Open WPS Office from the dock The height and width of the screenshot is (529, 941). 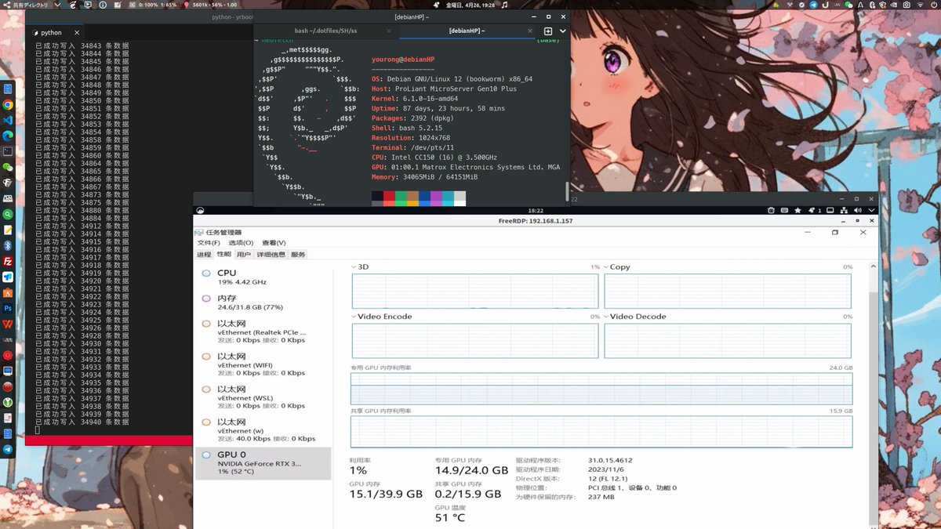coord(8,323)
